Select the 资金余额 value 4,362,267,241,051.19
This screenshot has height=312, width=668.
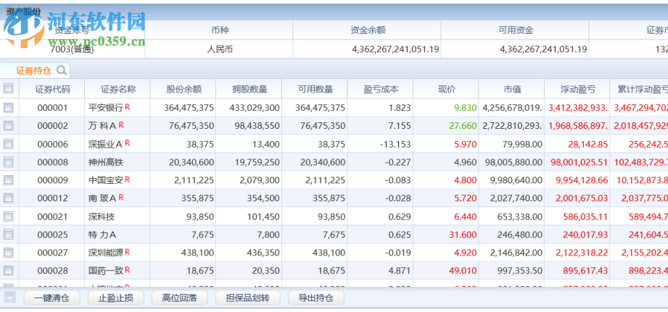tap(395, 49)
